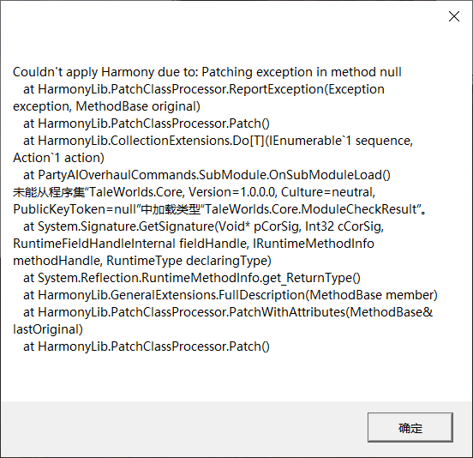Confirm the error with the 确定 button
The height and width of the screenshot is (458, 473).
[x=410, y=427]
